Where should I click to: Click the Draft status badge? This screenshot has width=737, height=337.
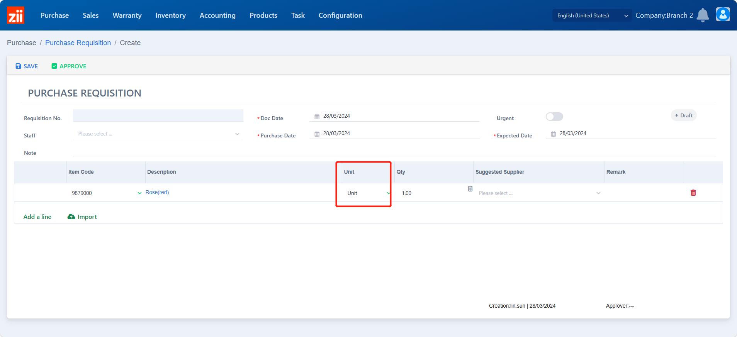(684, 115)
